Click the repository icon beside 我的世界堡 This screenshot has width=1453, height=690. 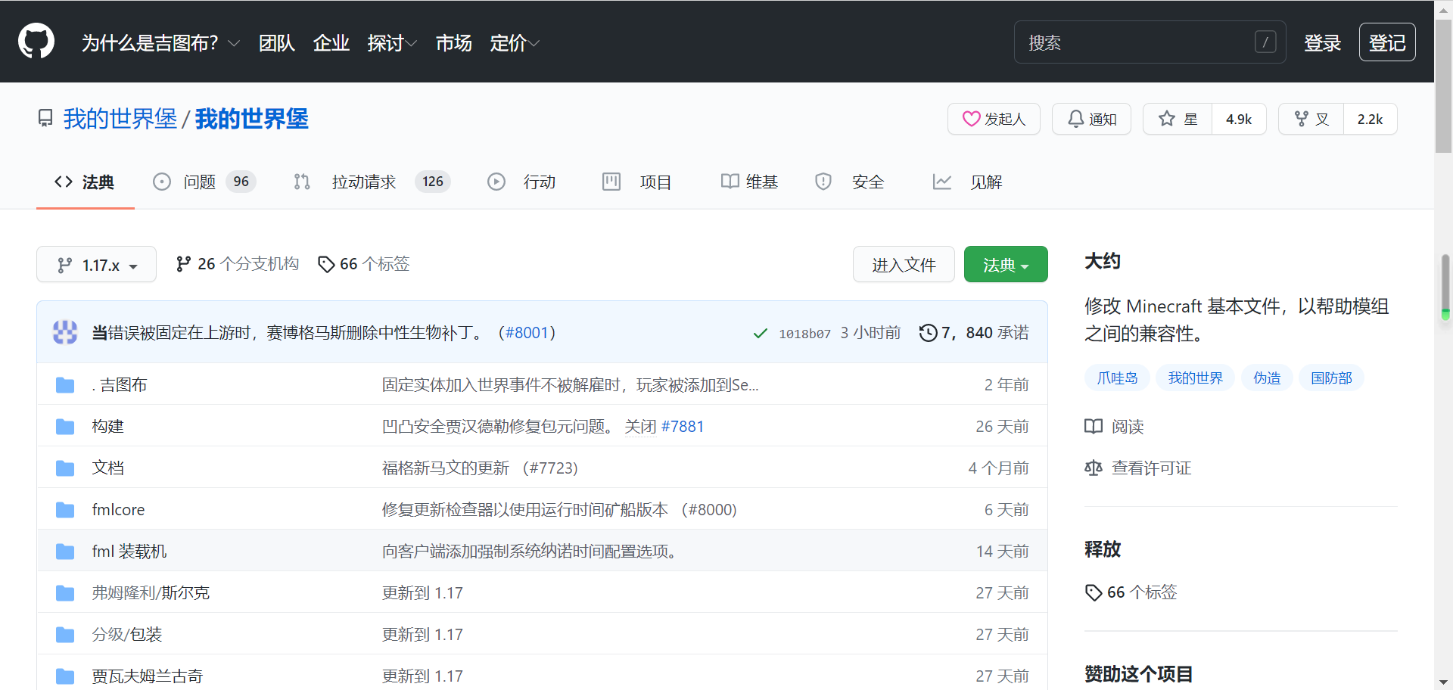coord(45,119)
